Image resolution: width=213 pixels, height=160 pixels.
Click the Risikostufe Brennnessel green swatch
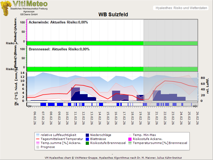pos(87,143)
